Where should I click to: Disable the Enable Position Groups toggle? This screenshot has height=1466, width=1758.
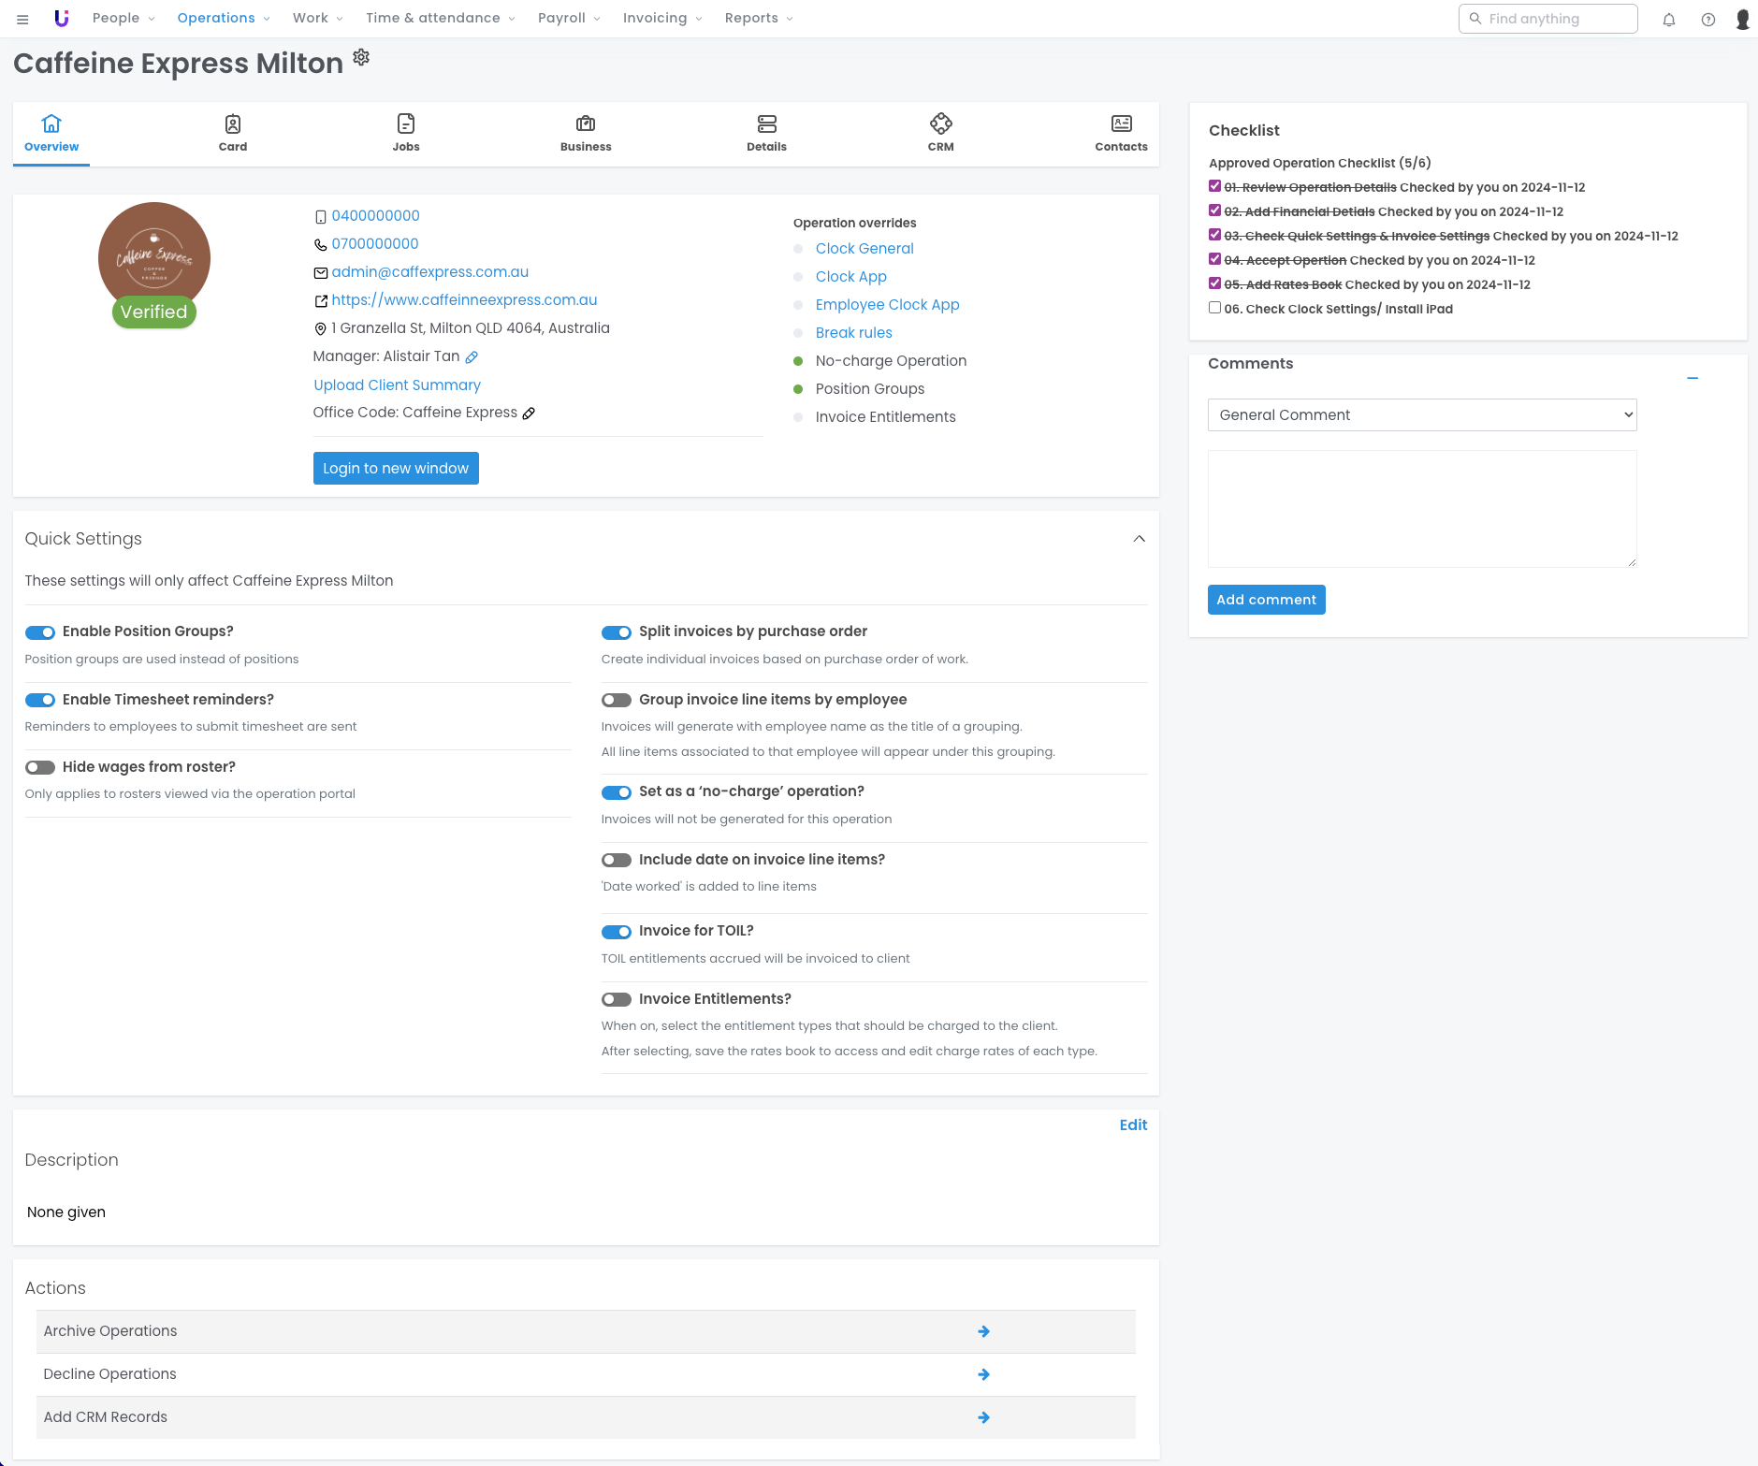click(40, 632)
